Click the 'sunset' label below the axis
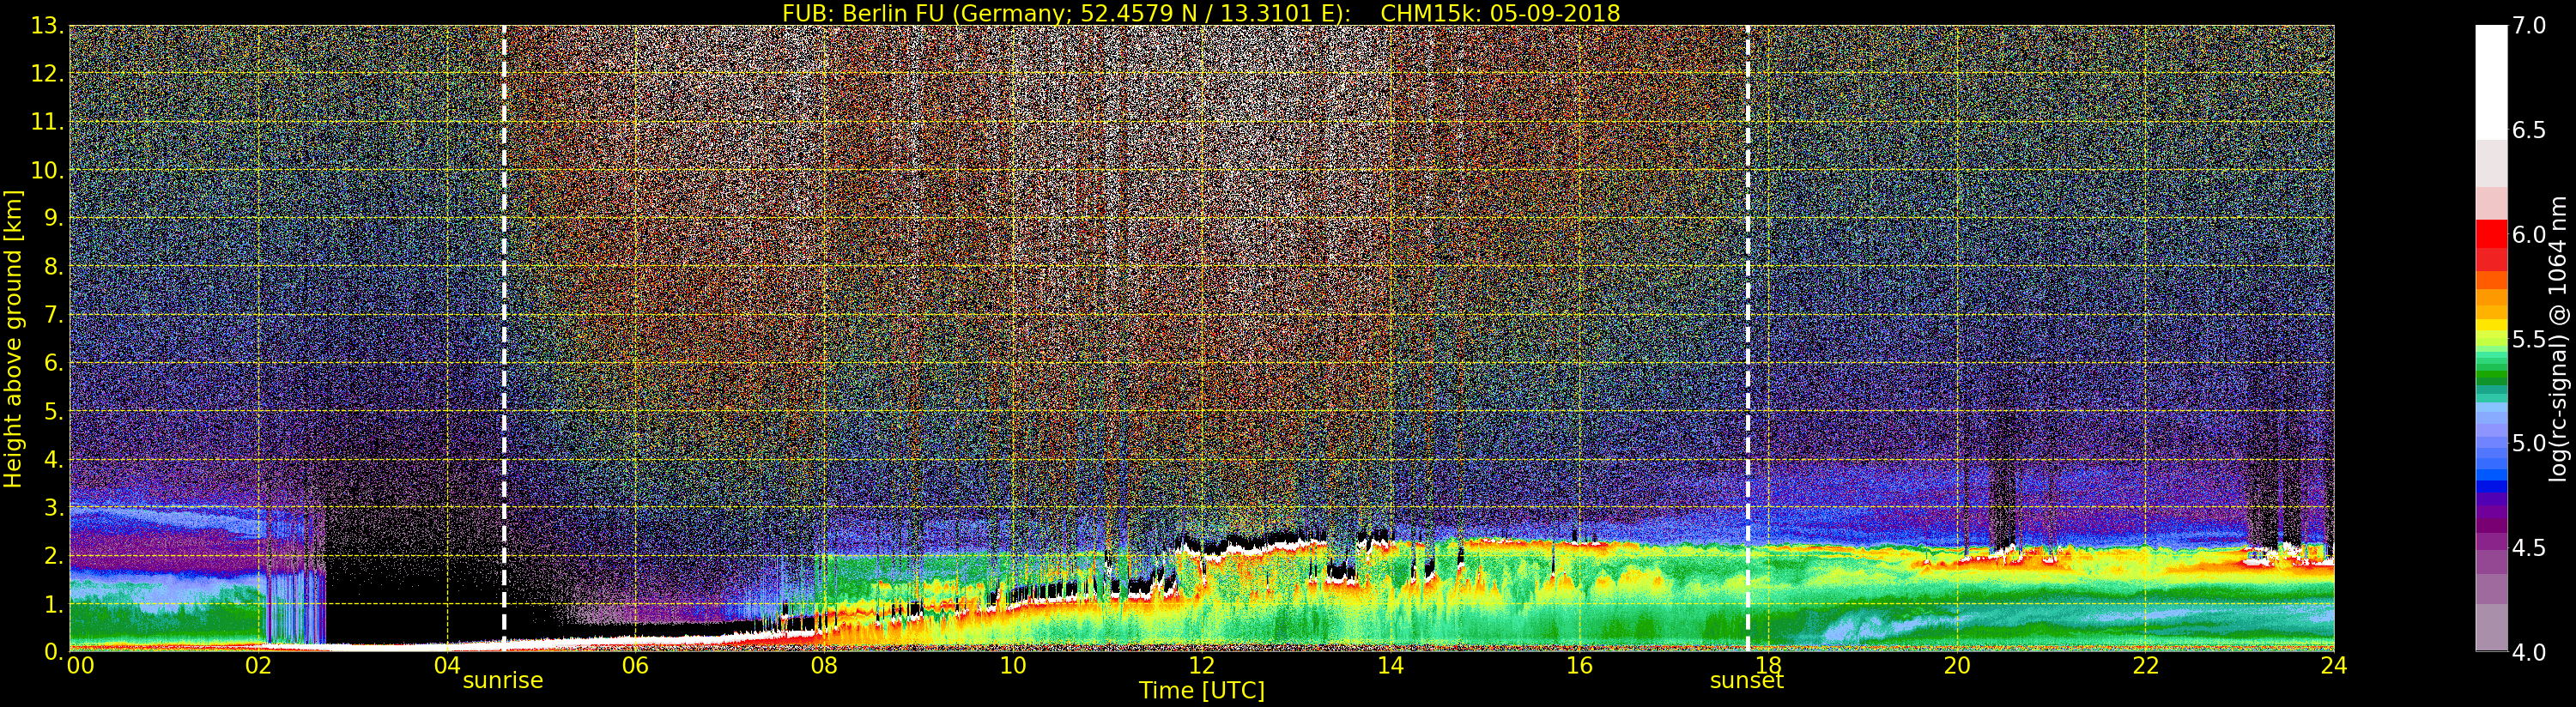Image resolution: width=2576 pixels, height=707 pixels. (1747, 681)
